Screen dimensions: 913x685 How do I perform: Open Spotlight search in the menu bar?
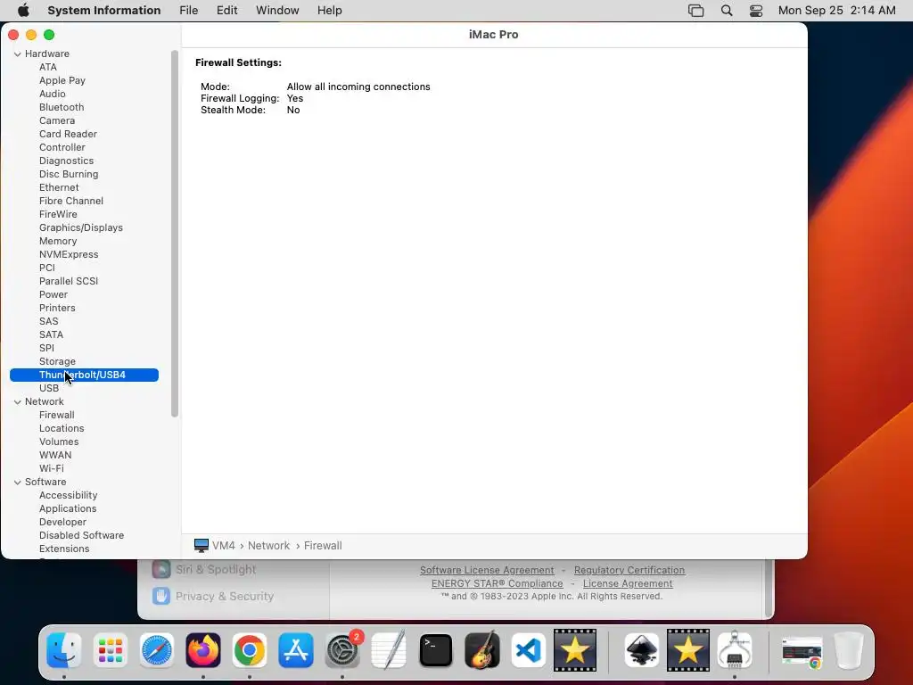pyautogui.click(x=727, y=11)
